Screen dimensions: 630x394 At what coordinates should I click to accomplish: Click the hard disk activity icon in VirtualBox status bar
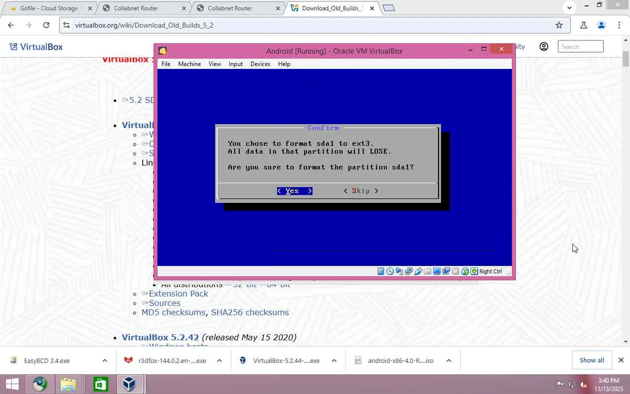[x=380, y=271]
